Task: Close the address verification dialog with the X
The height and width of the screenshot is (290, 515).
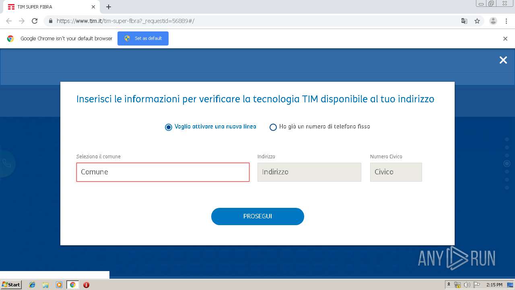Action: (503, 60)
